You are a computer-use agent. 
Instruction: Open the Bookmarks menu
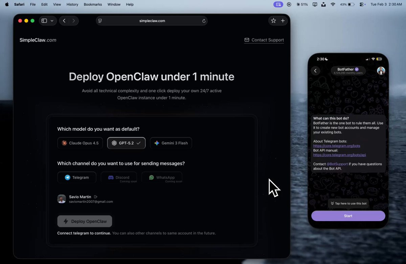(93, 4)
